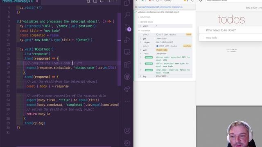Select the 'get .new-todo' command
Screen dimensions: 262x147
[x=165, y=38]
